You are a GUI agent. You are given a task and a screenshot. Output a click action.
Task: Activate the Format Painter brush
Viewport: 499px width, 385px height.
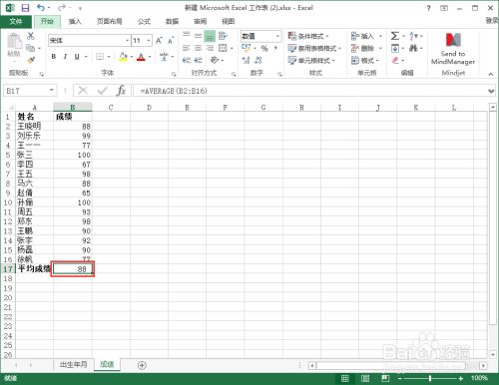click(x=31, y=60)
